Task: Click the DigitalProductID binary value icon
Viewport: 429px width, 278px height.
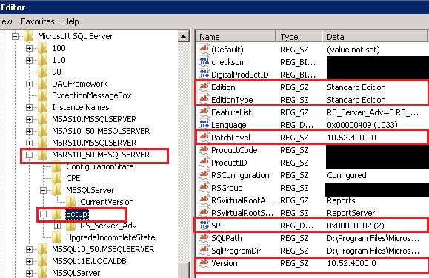Action: click(204, 74)
